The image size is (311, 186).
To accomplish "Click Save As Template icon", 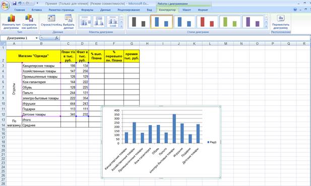I will (29, 22).
